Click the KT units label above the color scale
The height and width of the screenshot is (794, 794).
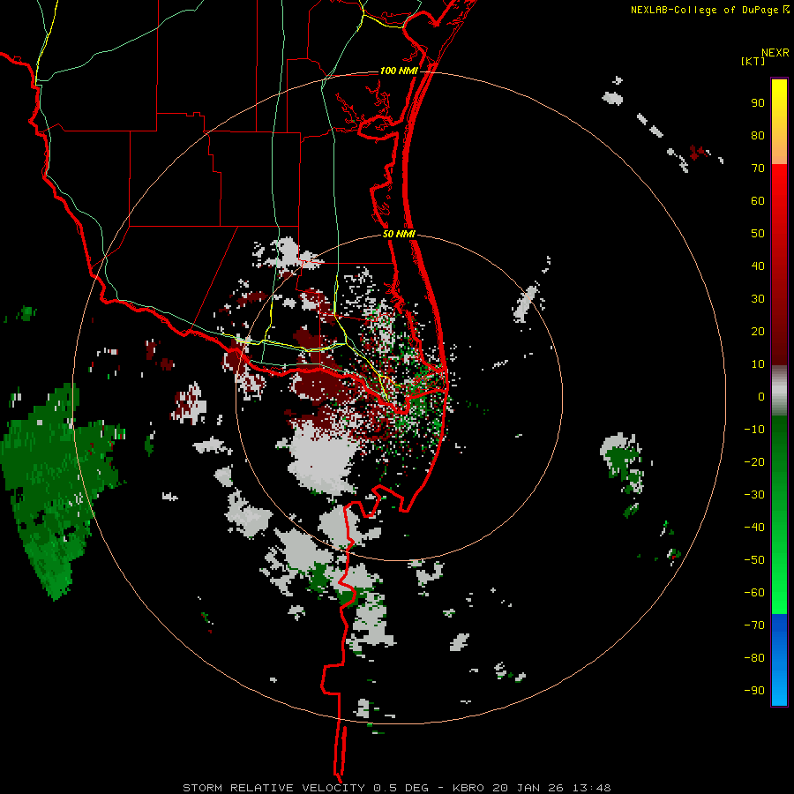click(753, 61)
